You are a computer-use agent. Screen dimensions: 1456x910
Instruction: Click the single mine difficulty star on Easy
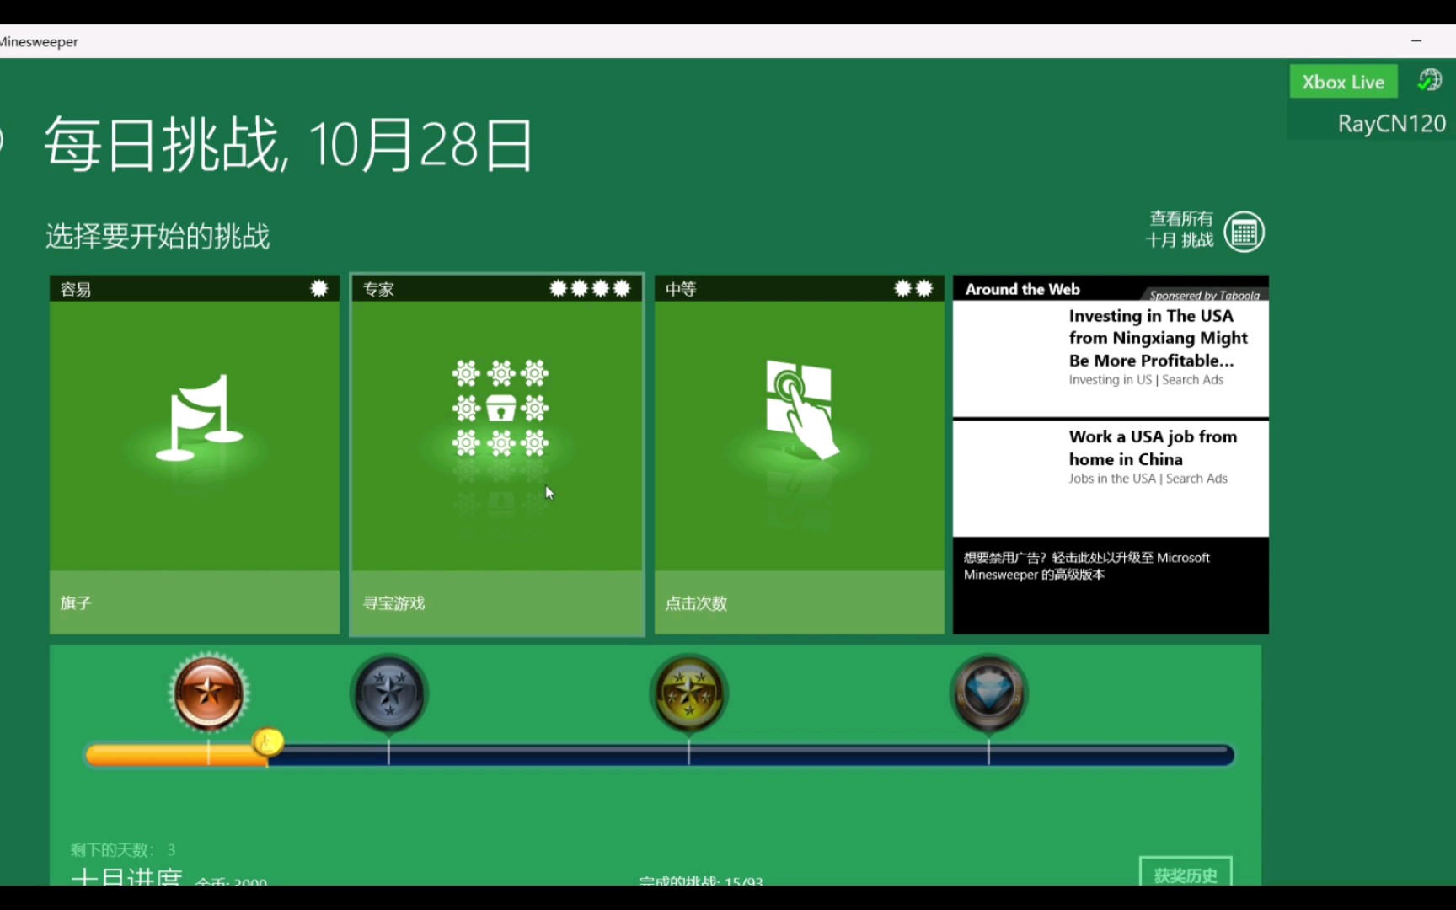(x=319, y=288)
